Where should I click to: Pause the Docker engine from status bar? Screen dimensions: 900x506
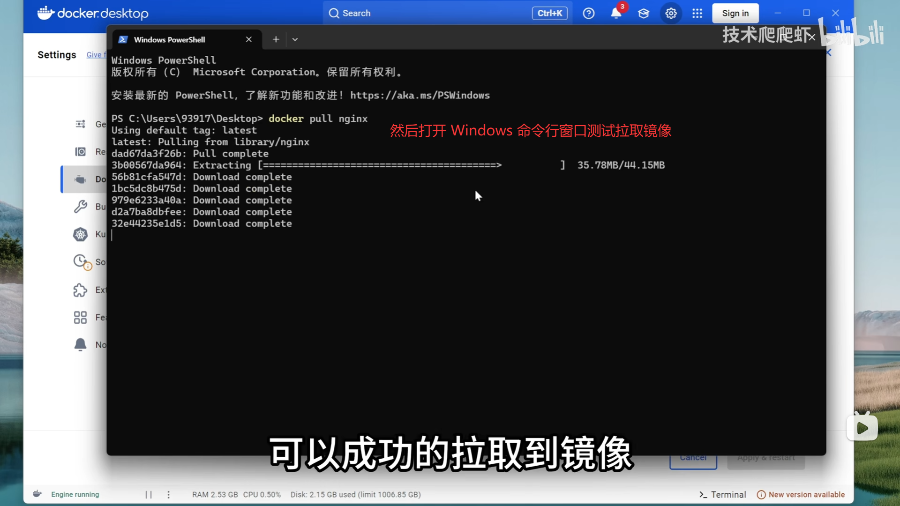pos(149,494)
